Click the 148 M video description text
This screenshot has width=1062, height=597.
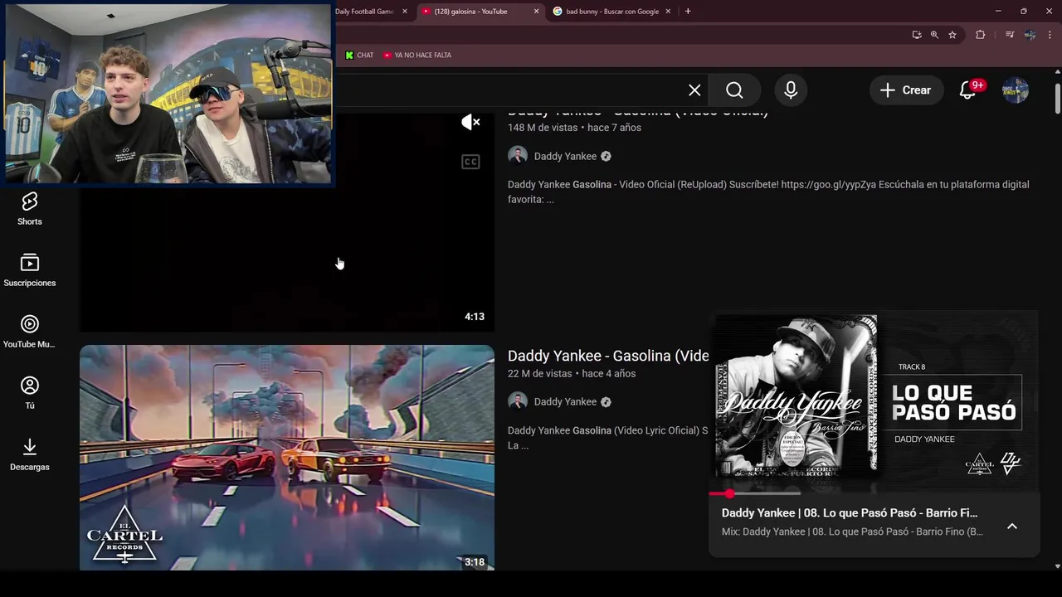click(x=768, y=192)
